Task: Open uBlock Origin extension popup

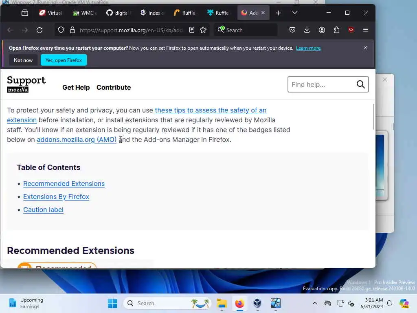Action: pyautogui.click(x=351, y=30)
